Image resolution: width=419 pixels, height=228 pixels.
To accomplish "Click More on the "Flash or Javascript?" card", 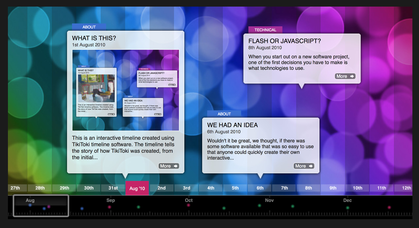I will (345, 76).
